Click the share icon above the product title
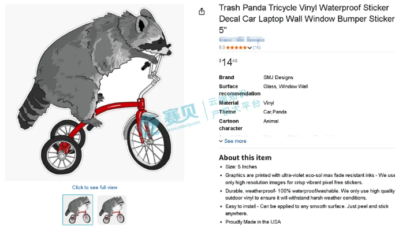Image resolution: width=410 pixels, height=237 pixels. tap(202, 12)
